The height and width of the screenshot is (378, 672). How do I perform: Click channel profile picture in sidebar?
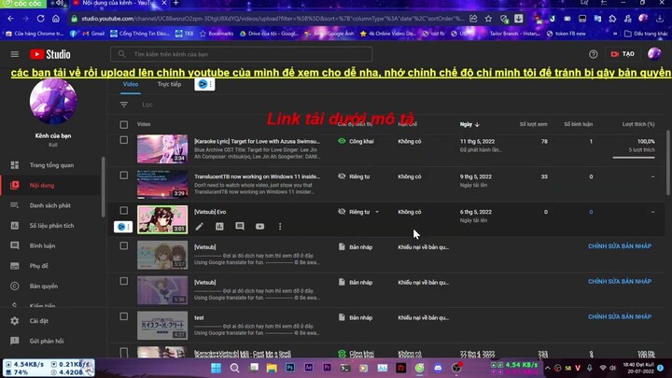[53, 102]
